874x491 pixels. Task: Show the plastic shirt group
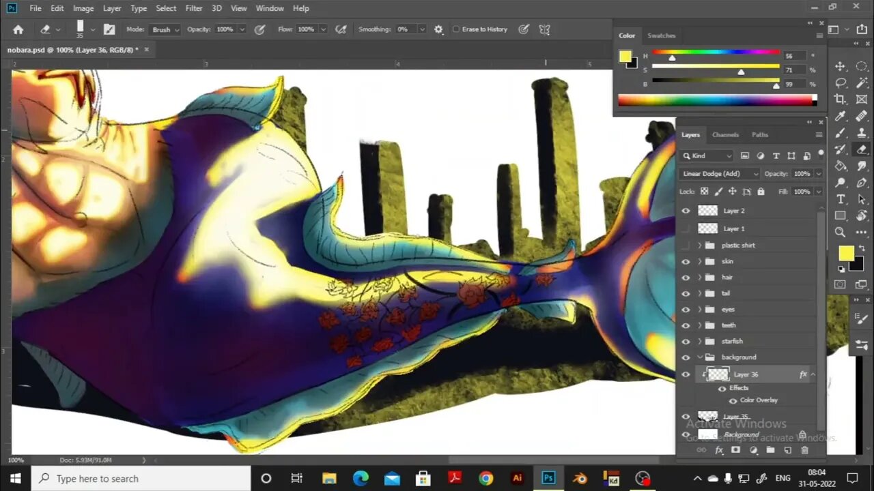click(686, 245)
